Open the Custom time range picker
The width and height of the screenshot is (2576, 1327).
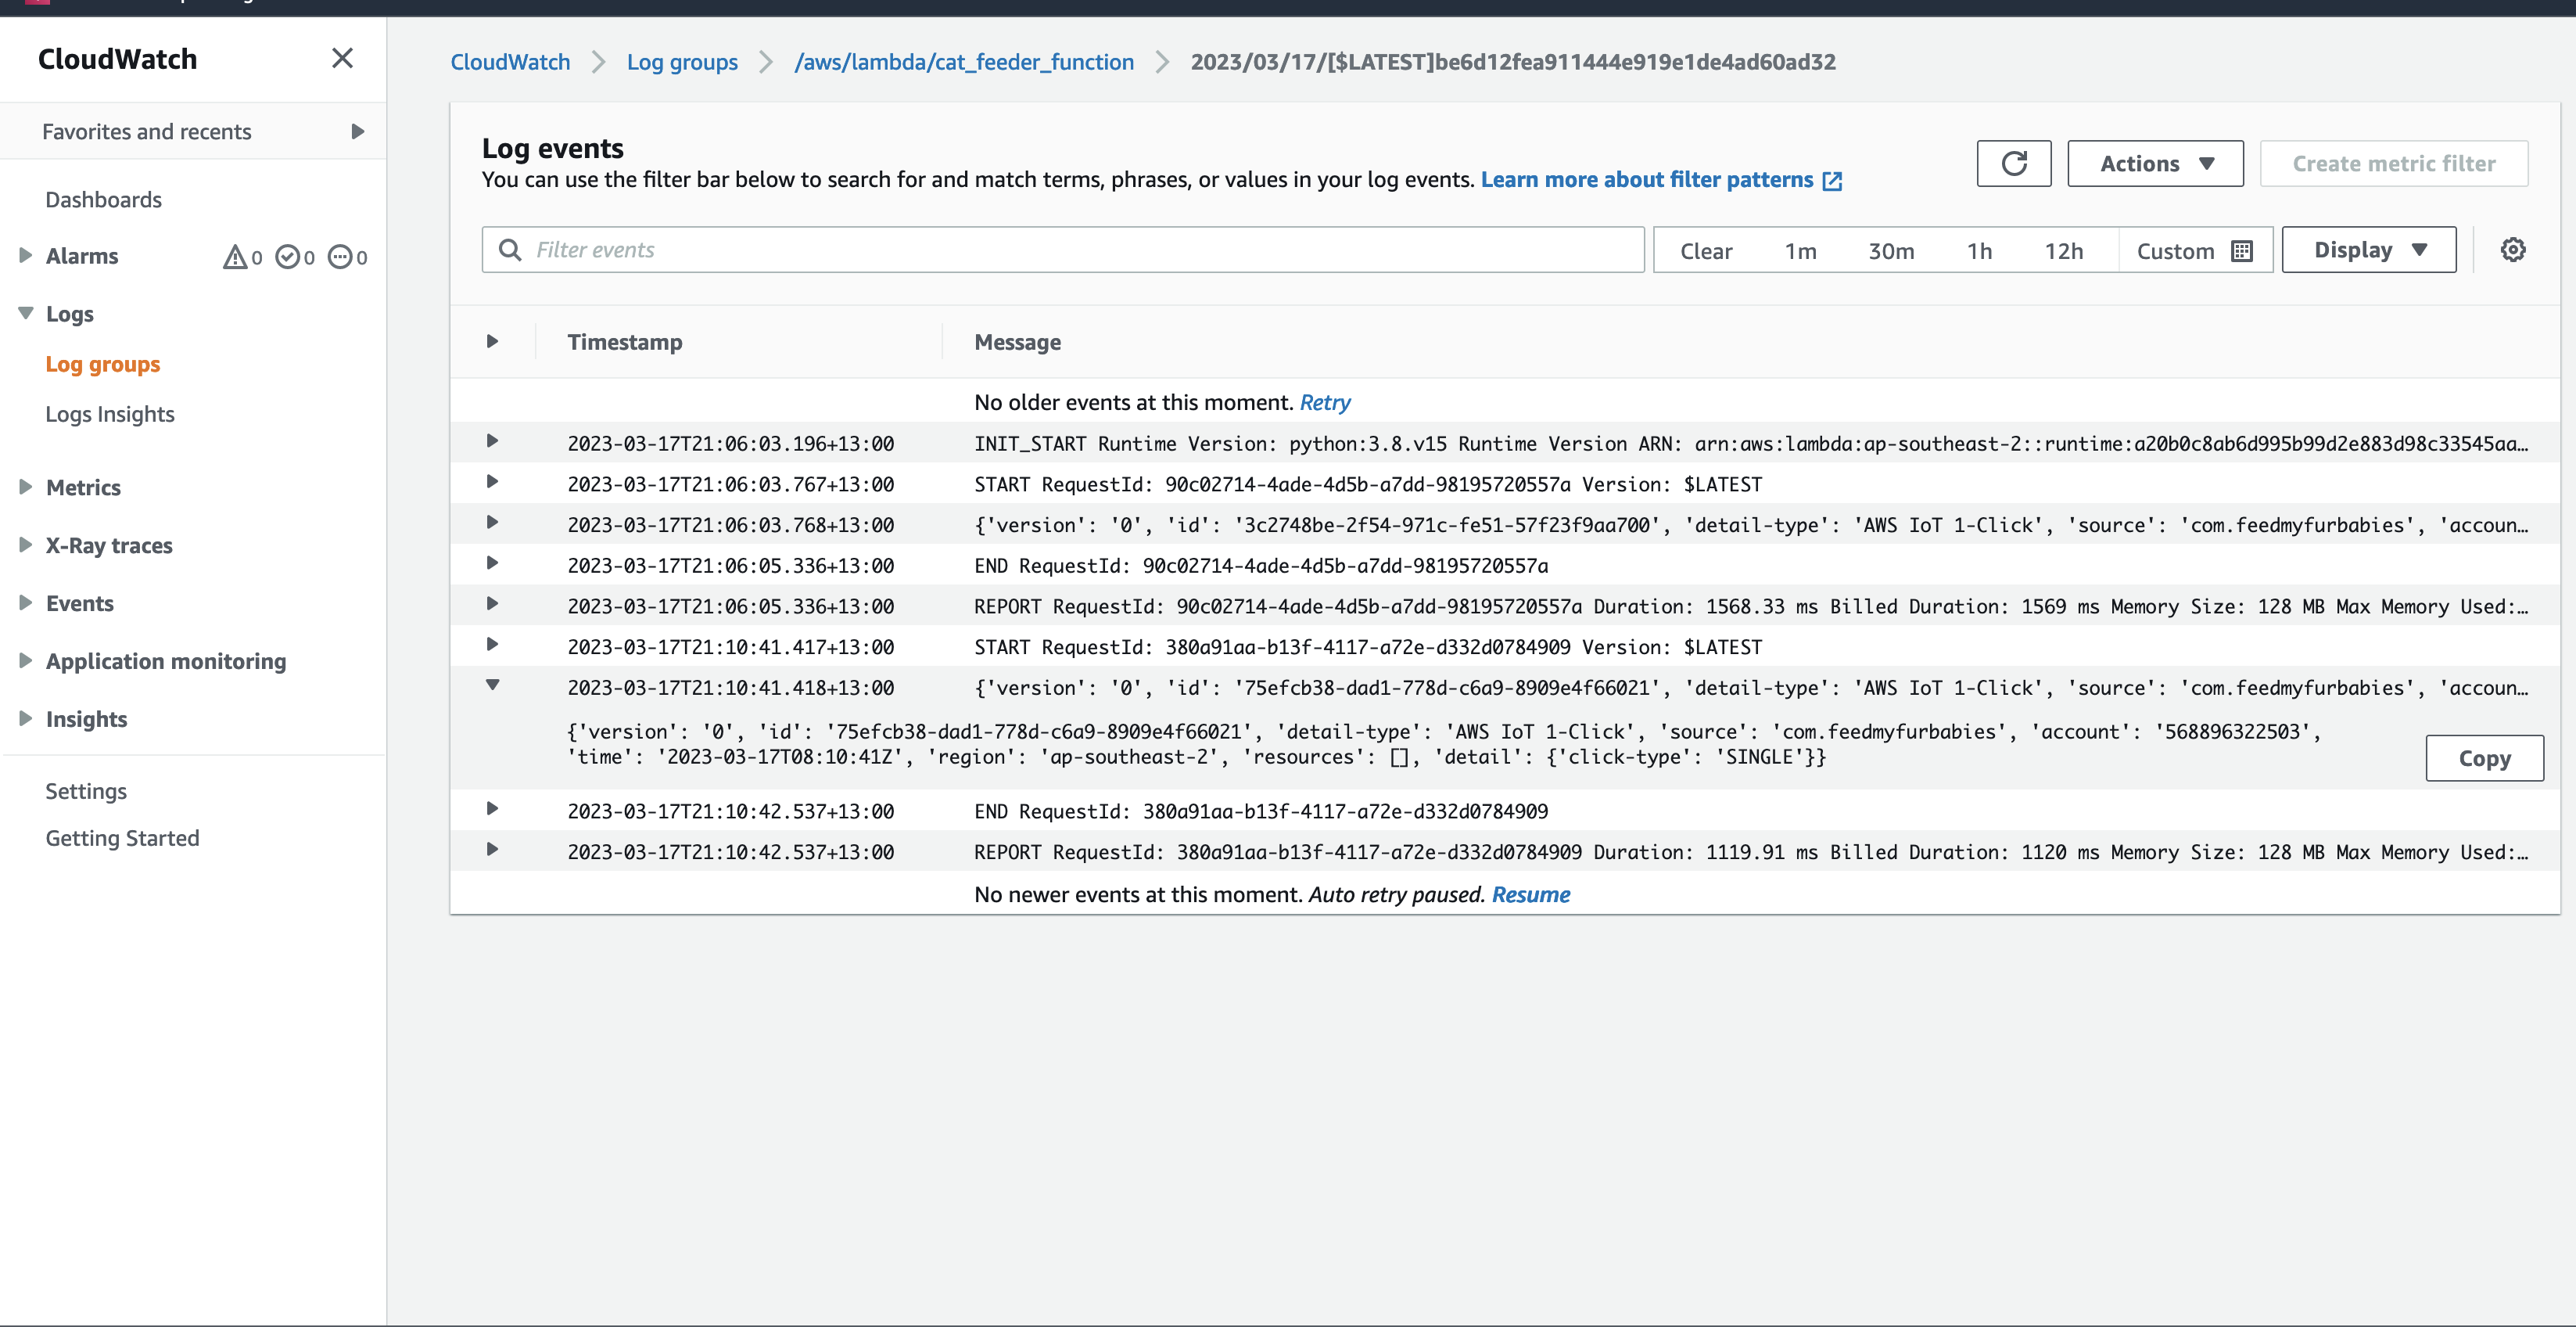click(2194, 251)
